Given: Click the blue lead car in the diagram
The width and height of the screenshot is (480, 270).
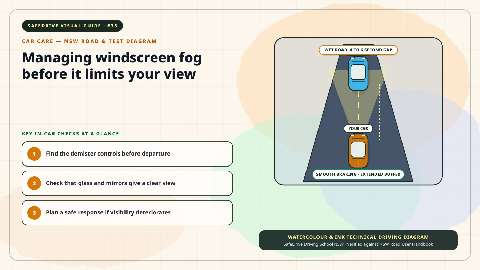Looking at the screenshot, I should (358, 74).
